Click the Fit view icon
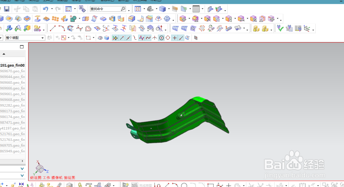344x187 pixels. [x=138, y=9]
